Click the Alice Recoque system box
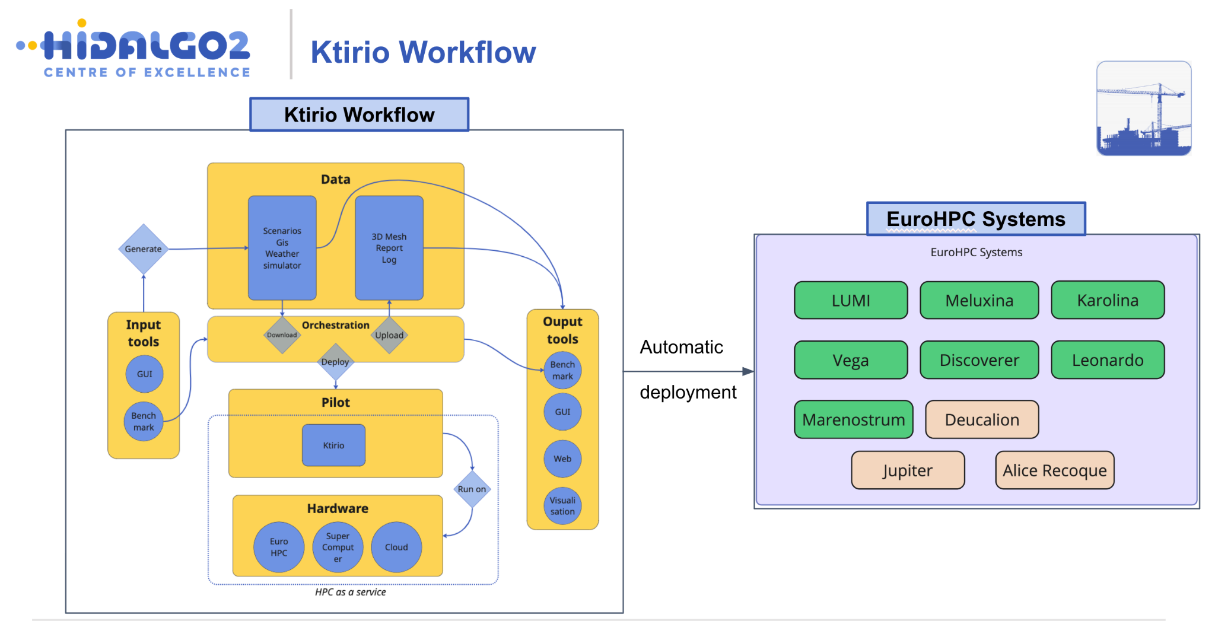This screenshot has height=621, width=1215. pos(1055,470)
